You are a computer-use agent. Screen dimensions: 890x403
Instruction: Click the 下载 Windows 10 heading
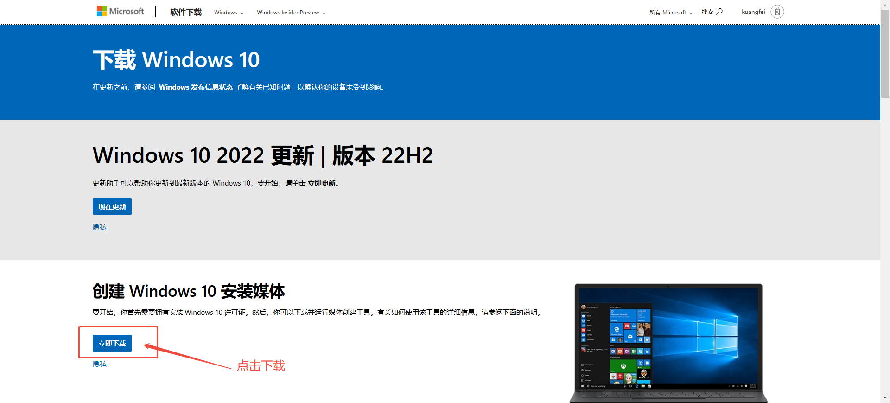(176, 60)
